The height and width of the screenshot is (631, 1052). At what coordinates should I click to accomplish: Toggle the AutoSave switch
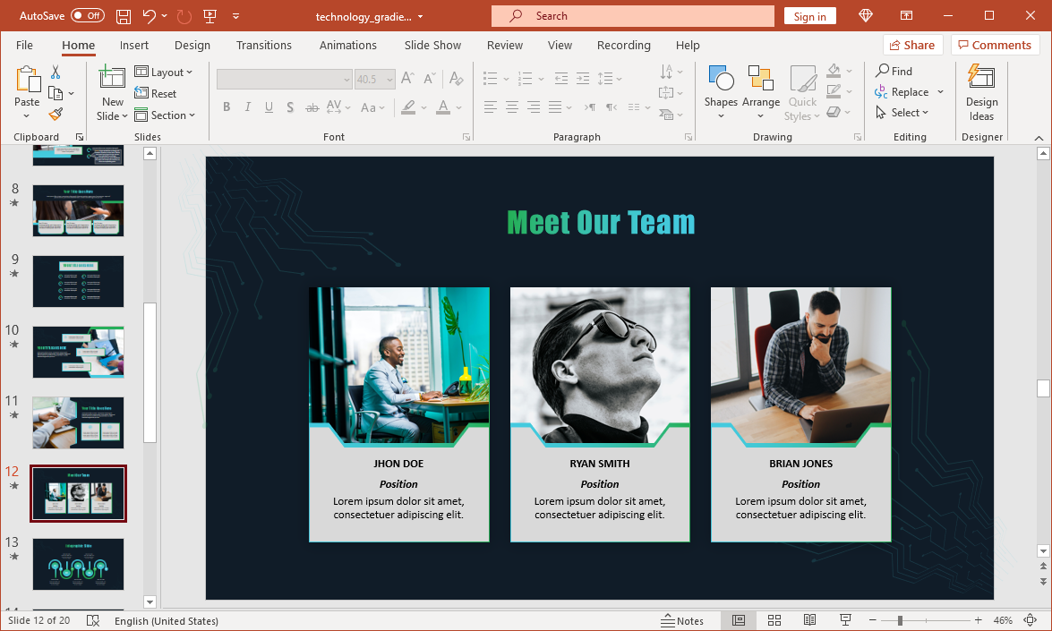(x=87, y=16)
